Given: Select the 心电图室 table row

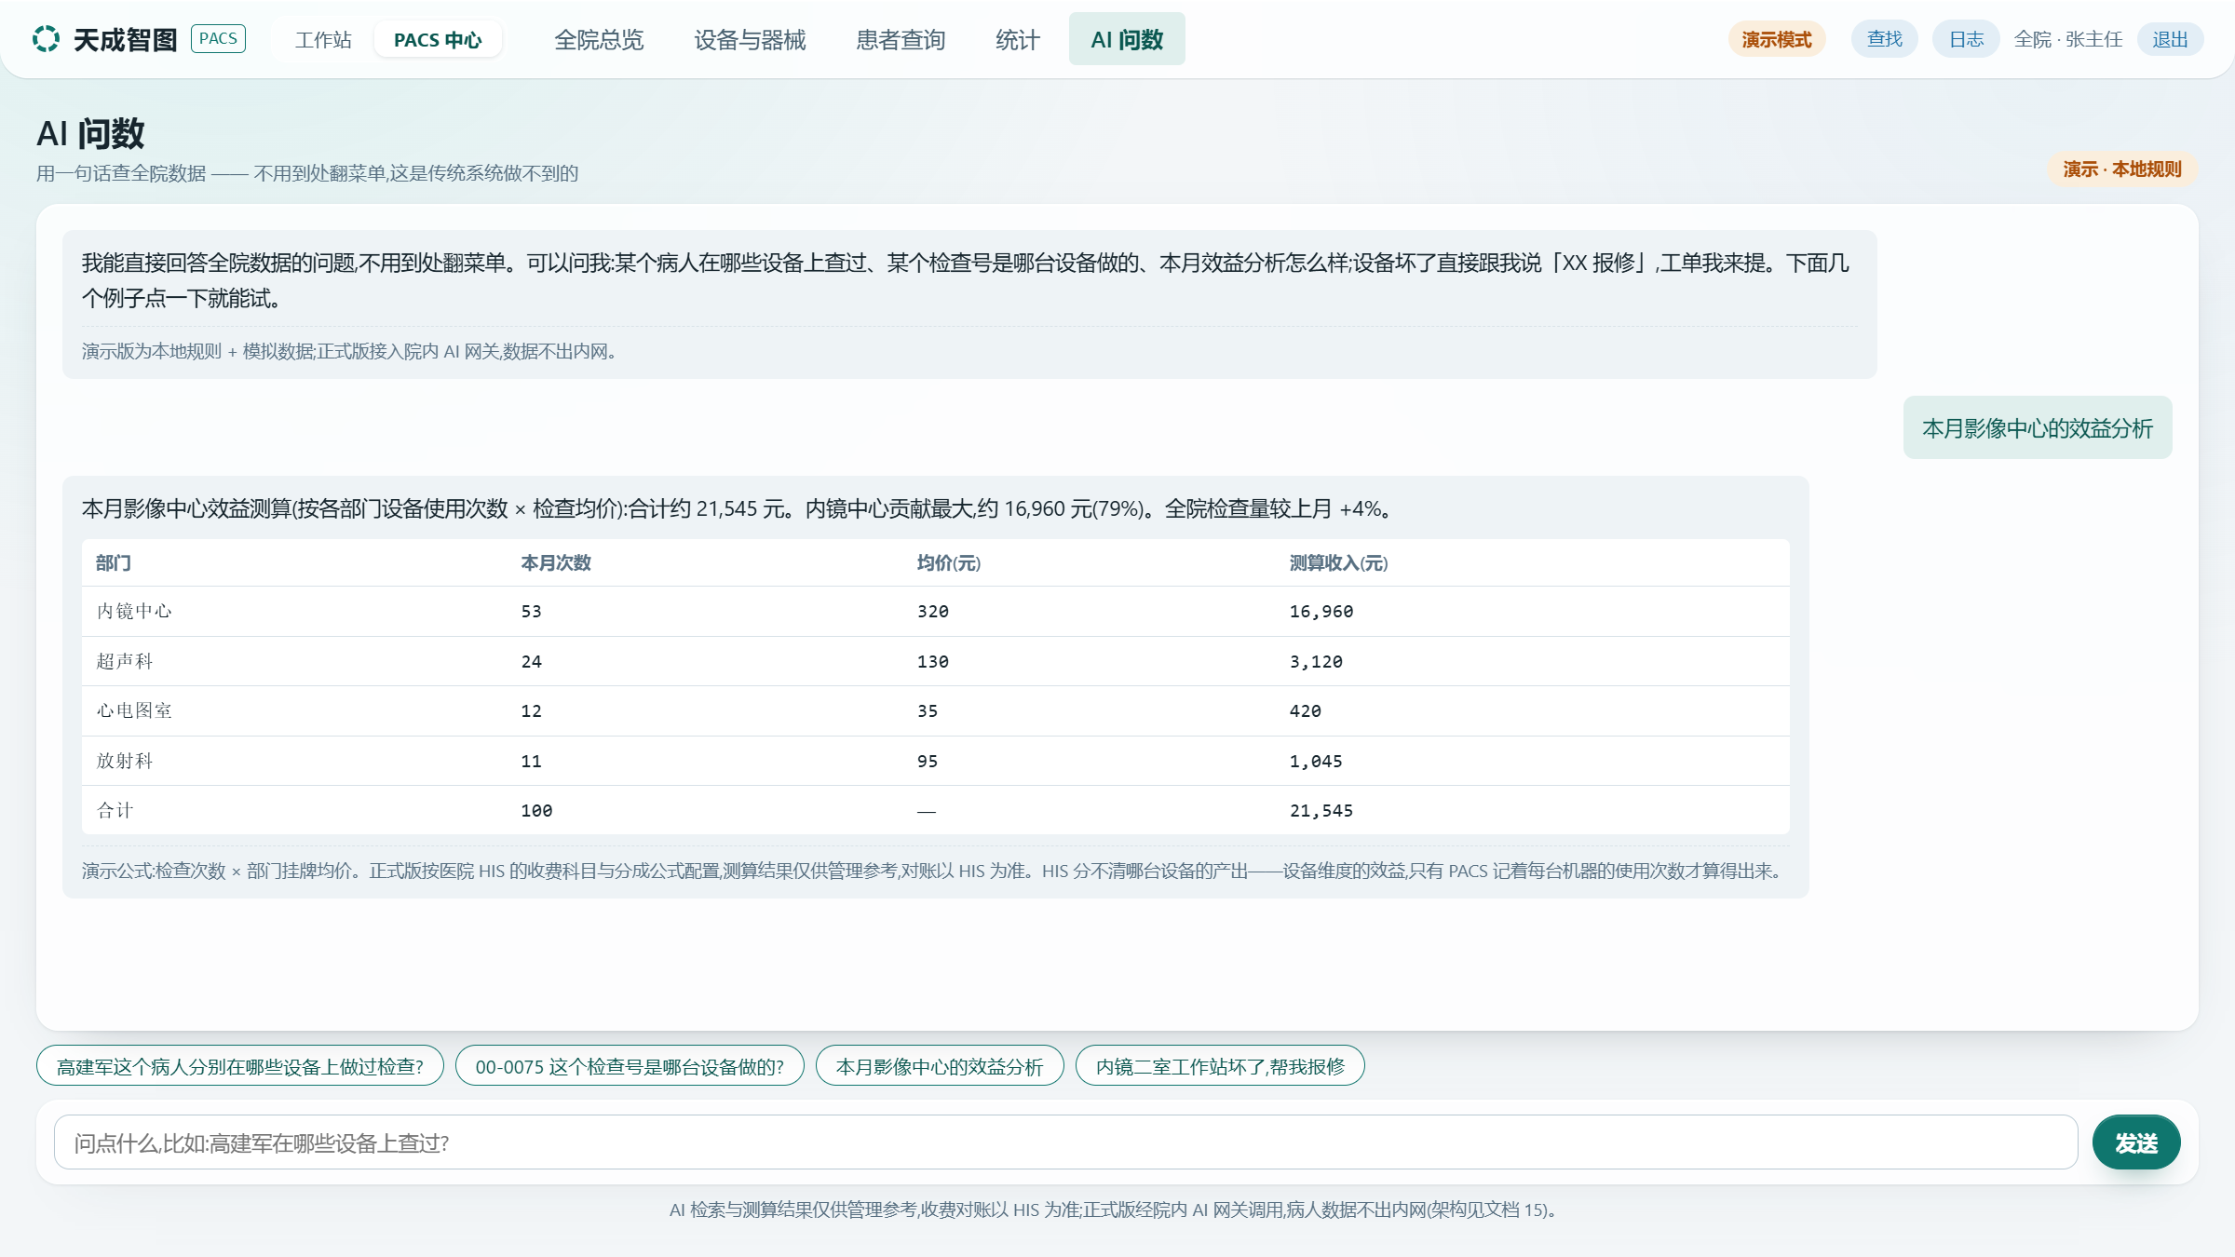Looking at the screenshot, I should coord(936,711).
